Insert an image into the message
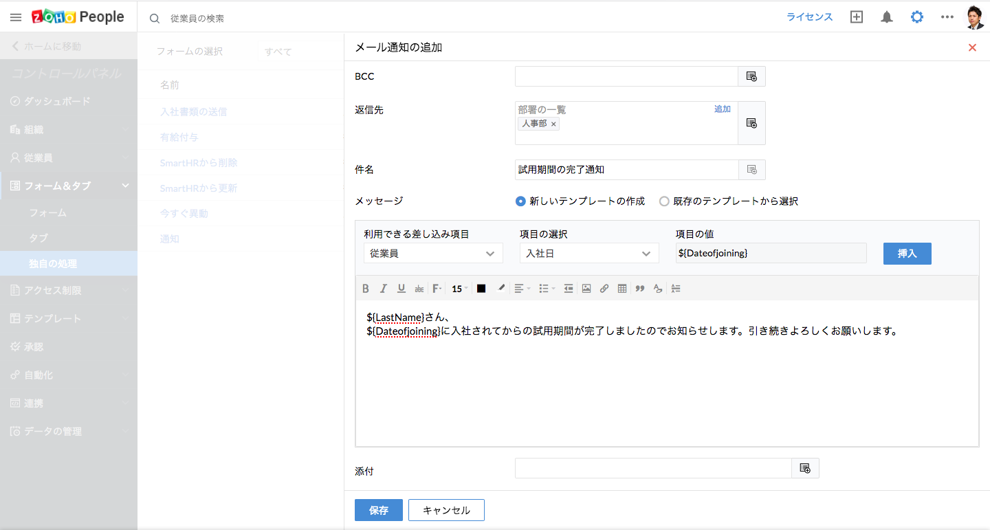The width and height of the screenshot is (990, 530). [x=586, y=289]
